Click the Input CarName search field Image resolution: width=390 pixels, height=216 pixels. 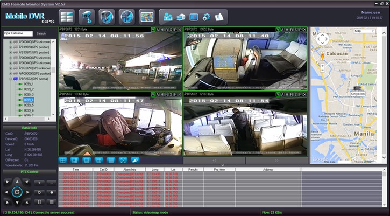pyautogui.click(x=18, y=33)
